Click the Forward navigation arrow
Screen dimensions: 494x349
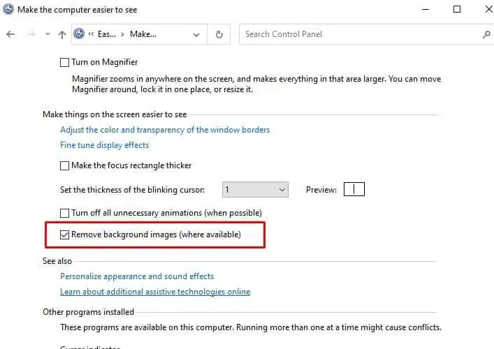click(29, 34)
